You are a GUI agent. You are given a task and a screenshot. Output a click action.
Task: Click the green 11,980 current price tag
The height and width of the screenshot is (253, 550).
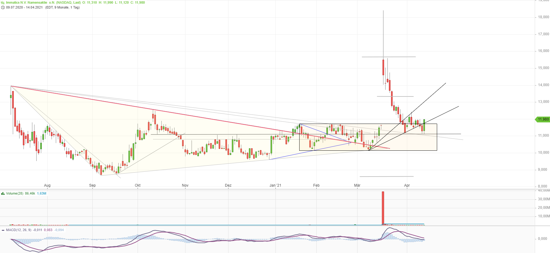click(x=543, y=119)
